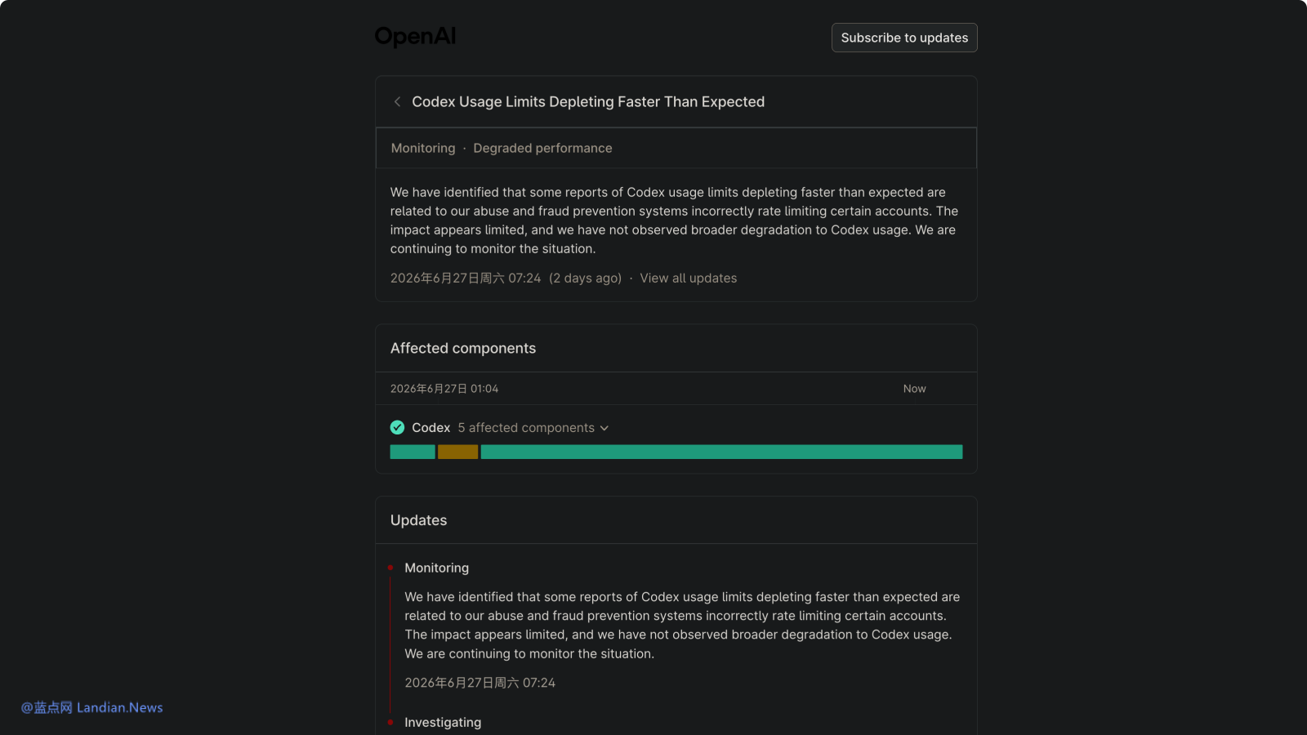Click the amber degraded segment of uptime bar
The height and width of the screenshot is (735, 1307).
click(x=457, y=452)
